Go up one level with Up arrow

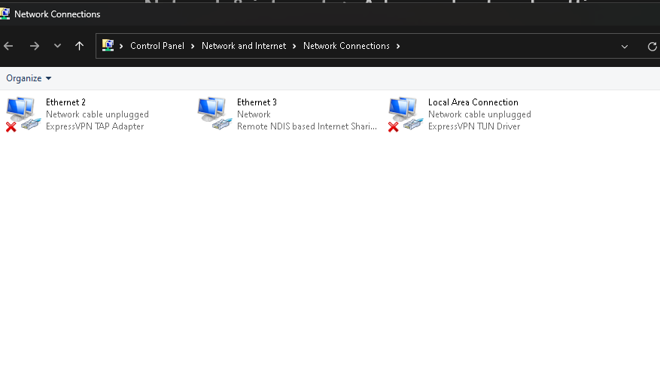pyautogui.click(x=79, y=46)
